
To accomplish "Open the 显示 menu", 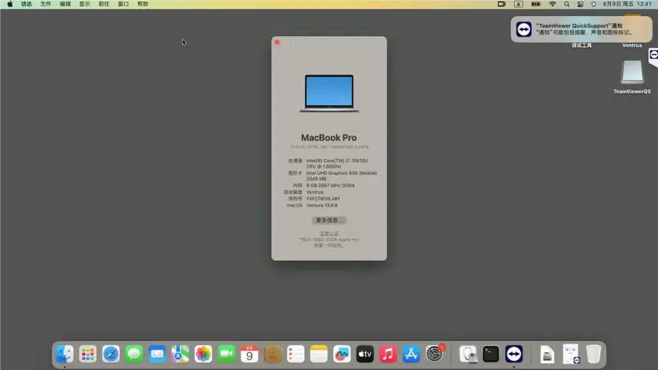I will (x=84, y=4).
